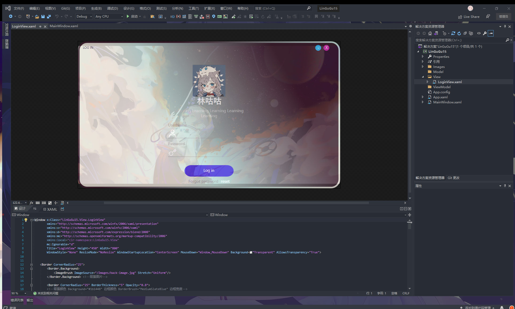Toggle effects rendering with the fx button
Image resolution: width=515 pixels, height=309 pixels.
31,203
